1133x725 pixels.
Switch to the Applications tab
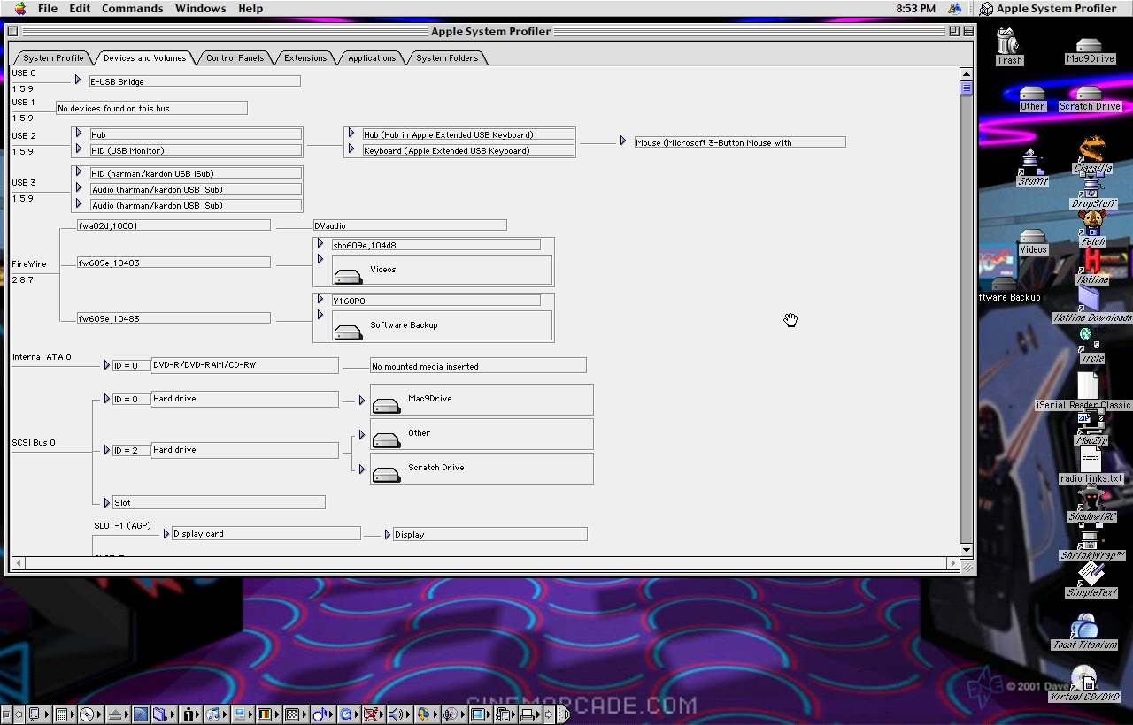point(372,57)
